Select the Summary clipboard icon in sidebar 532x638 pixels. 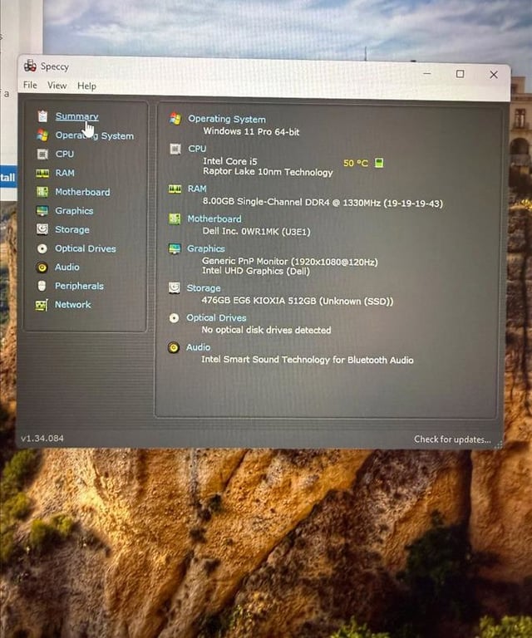pos(42,116)
